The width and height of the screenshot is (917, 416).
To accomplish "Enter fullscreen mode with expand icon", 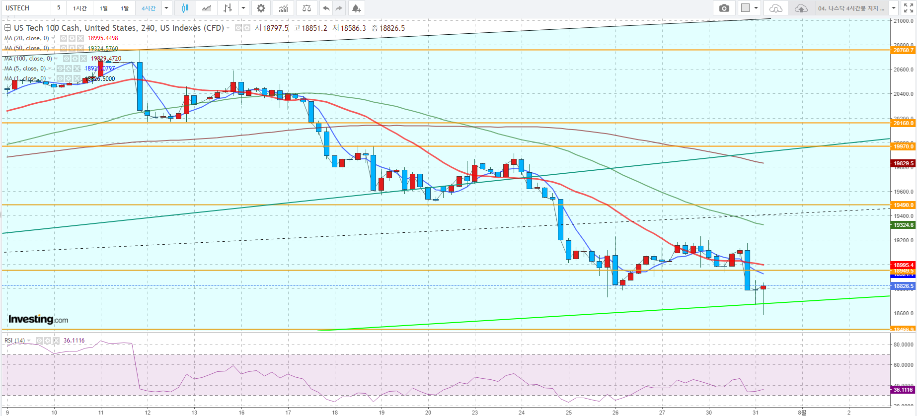I will pyautogui.click(x=908, y=8).
